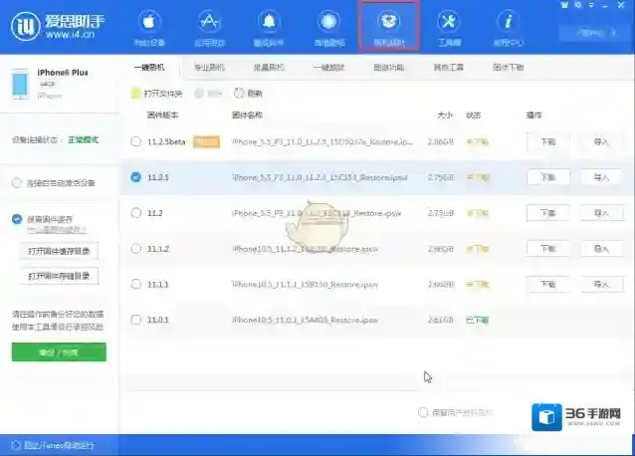The image size is (635, 456).
Task: Click the green flash now button
Action: click(59, 352)
